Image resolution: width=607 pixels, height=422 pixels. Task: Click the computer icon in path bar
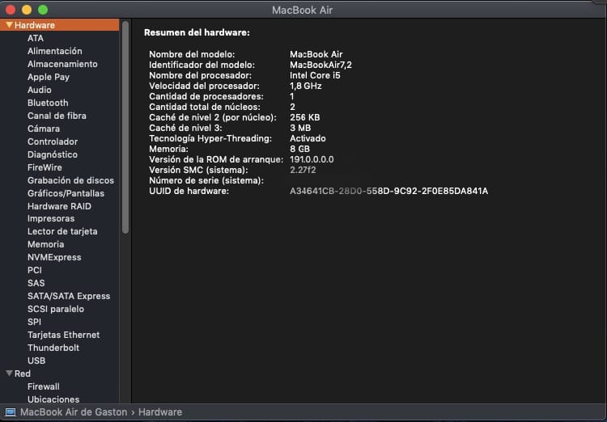(10, 412)
